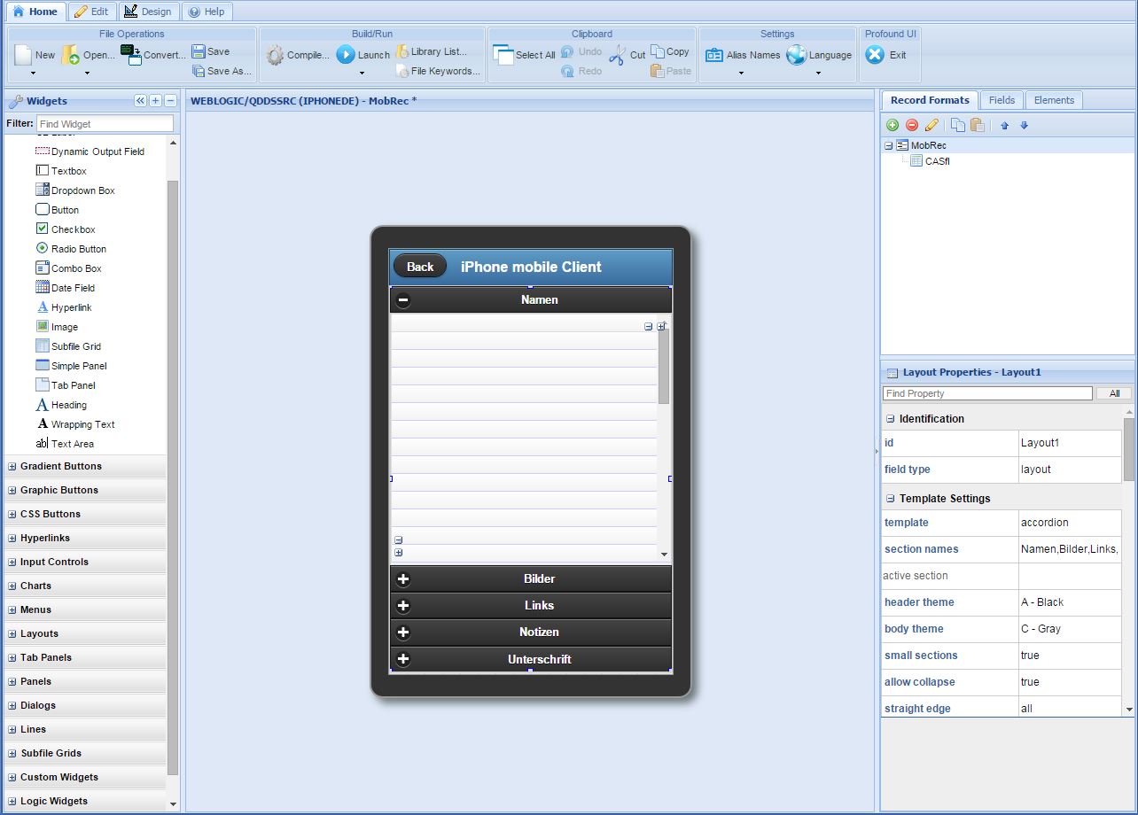Click the Compile toolbar button
Image resolution: width=1138 pixels, height=815 pixels.
coord(298,55)
